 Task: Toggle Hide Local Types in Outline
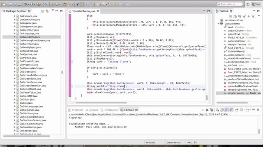[x=253, y=16]
